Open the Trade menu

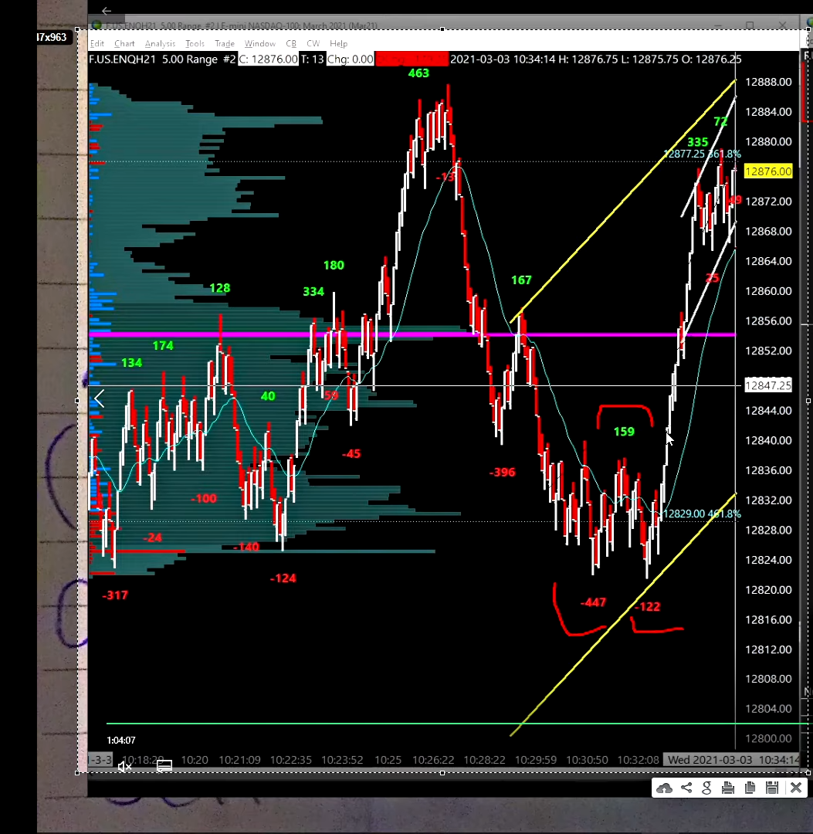pyautogui.click(x=225, y=43)
